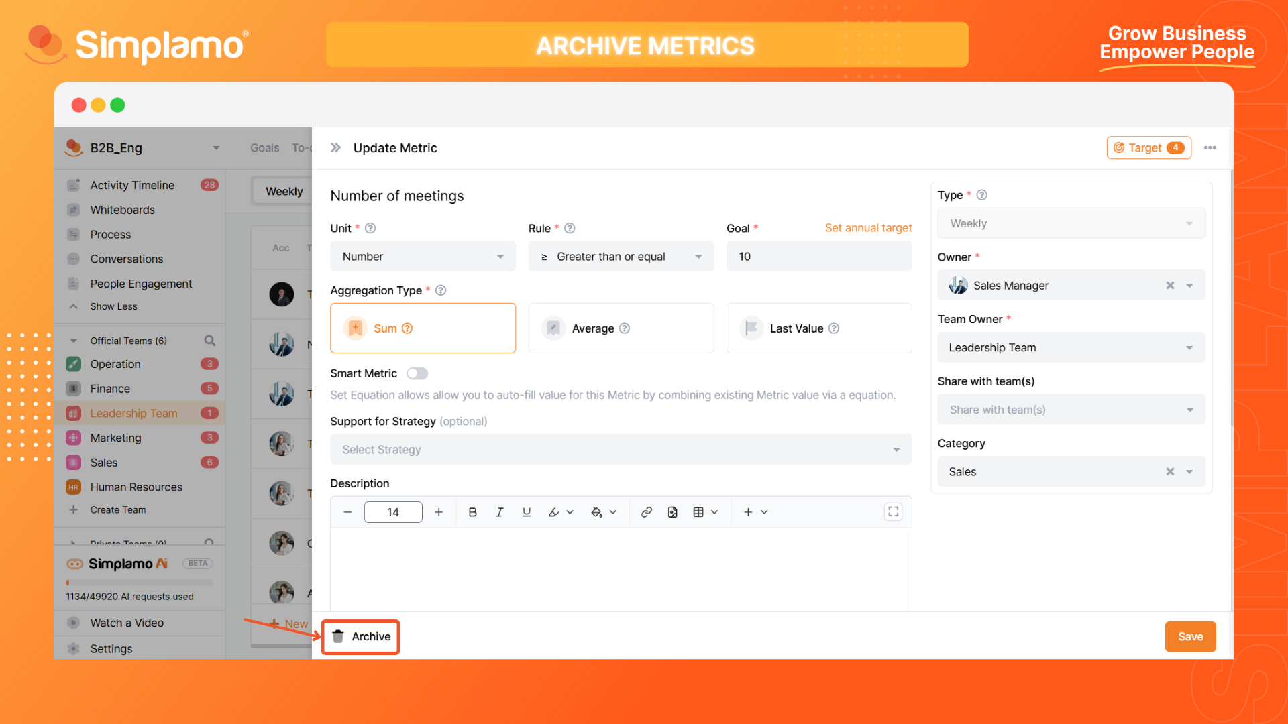Image resolution: width=1288 pixels, height=724 pixels.
Task: Click the Aggregation Type help icon
Action: click(x=441, y=290)
